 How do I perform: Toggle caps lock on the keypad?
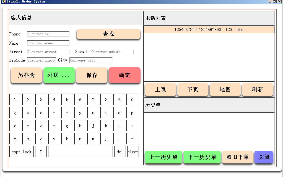pyautogui.click(x=22, y=152)
